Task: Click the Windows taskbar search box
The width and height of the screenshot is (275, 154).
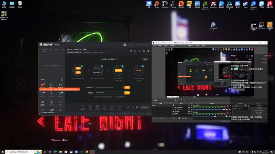Action: tap(24, 152)
